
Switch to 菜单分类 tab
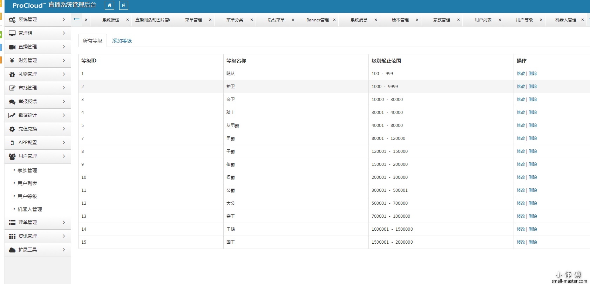pyautogui.click(x=235, y=20)
